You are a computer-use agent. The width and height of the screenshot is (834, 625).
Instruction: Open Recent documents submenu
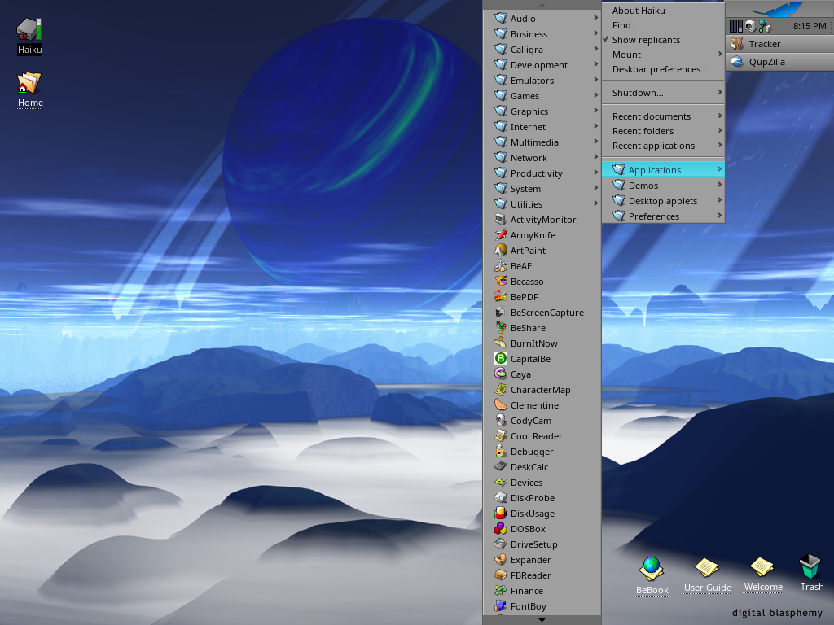tap(663, 116)
